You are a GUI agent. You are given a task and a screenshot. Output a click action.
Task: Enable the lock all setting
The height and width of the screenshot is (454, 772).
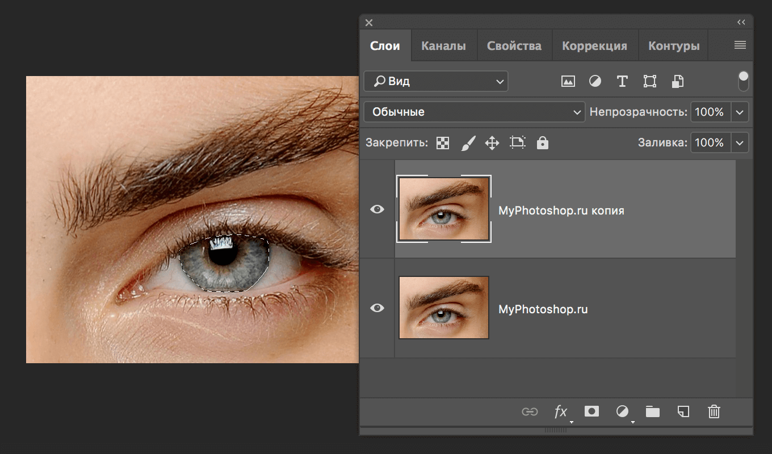pos(542,142)
